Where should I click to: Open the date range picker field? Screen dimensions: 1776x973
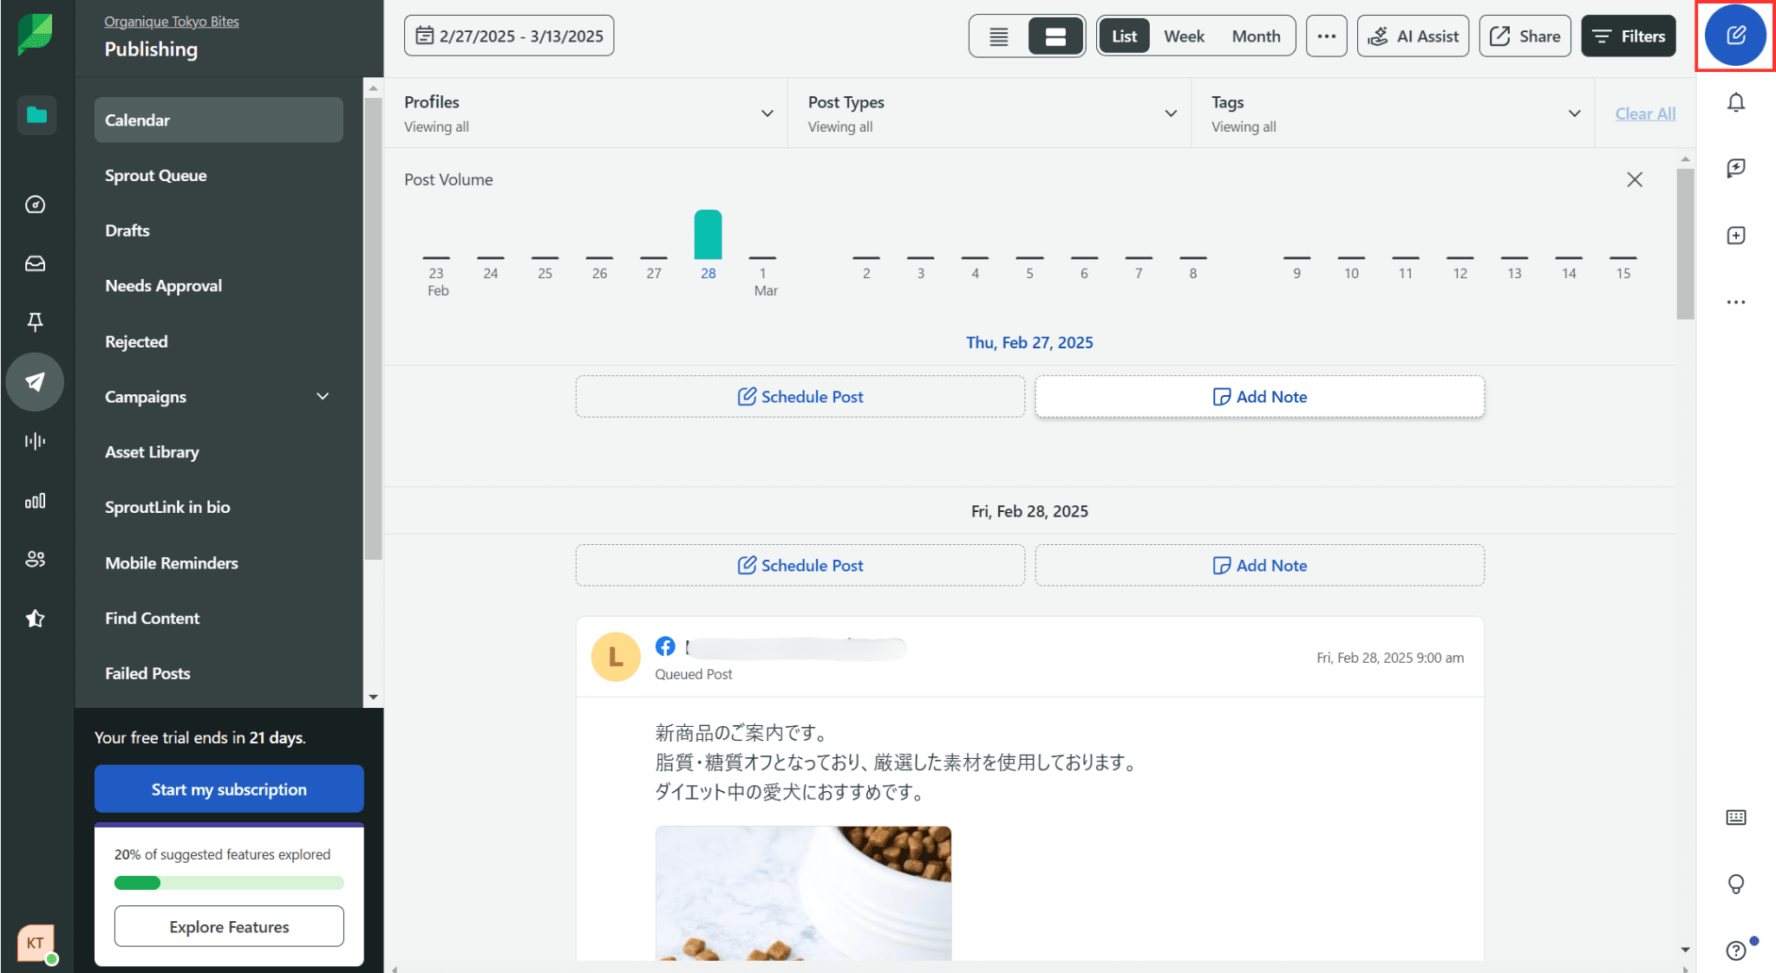(x=509, y=36)
